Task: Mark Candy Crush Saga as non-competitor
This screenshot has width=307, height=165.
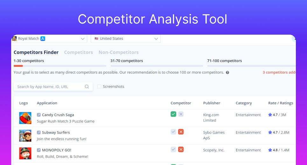Action: pos(181,114)
